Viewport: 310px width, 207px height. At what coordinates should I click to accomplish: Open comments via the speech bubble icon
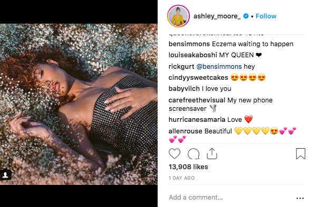[193, 153]
